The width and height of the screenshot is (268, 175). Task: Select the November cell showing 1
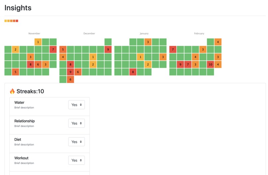(x=38, y=42)
